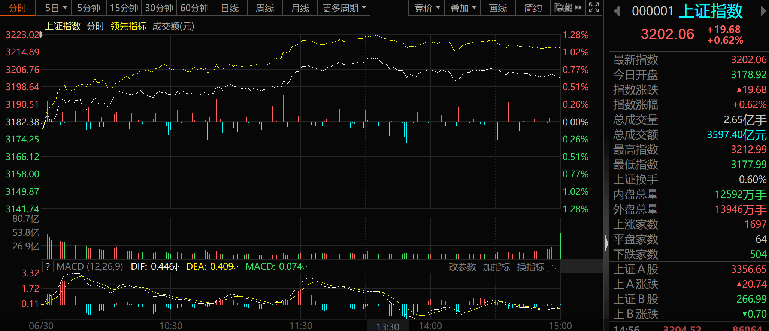This screenshot has width=769, height=331.
Task: Click the fullscreen expand icon
Action: (x=594, y=7)
